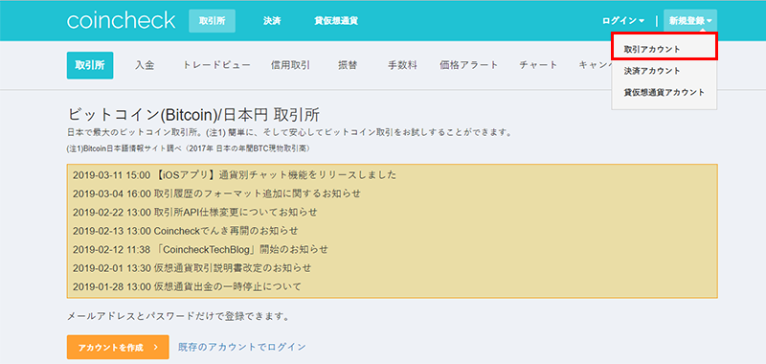View 手数料 page
The image size is (766, 364).
[x=402, y=65]
